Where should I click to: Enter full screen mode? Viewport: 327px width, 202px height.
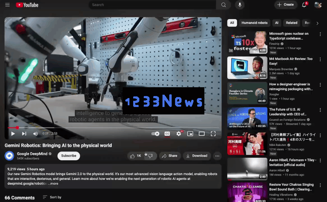213,134
